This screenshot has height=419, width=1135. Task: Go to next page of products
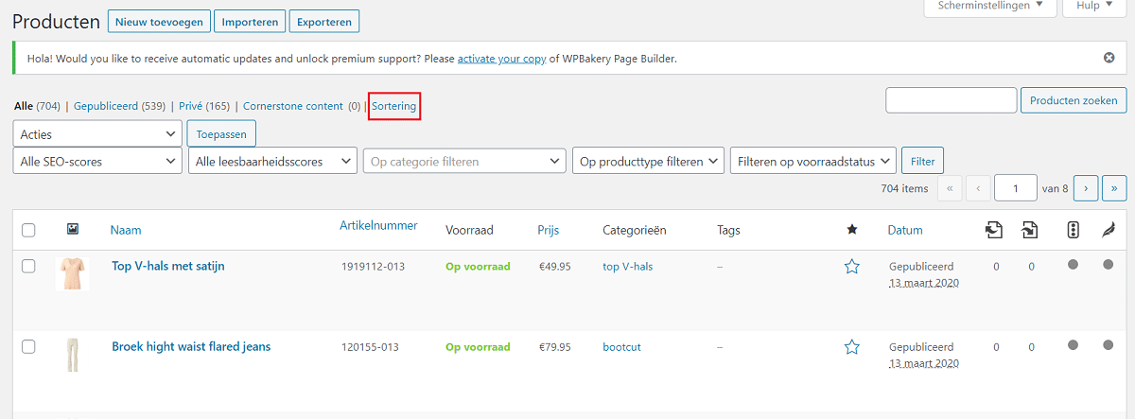pos(1086,188)
